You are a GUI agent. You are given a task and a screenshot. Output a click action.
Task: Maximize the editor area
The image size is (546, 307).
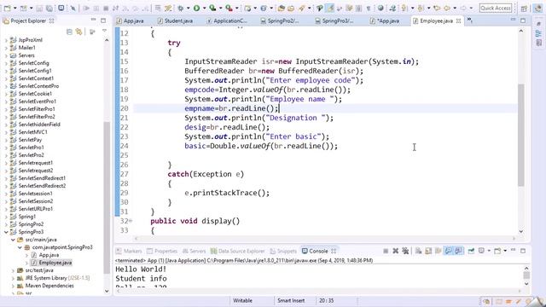click(523, 20)
